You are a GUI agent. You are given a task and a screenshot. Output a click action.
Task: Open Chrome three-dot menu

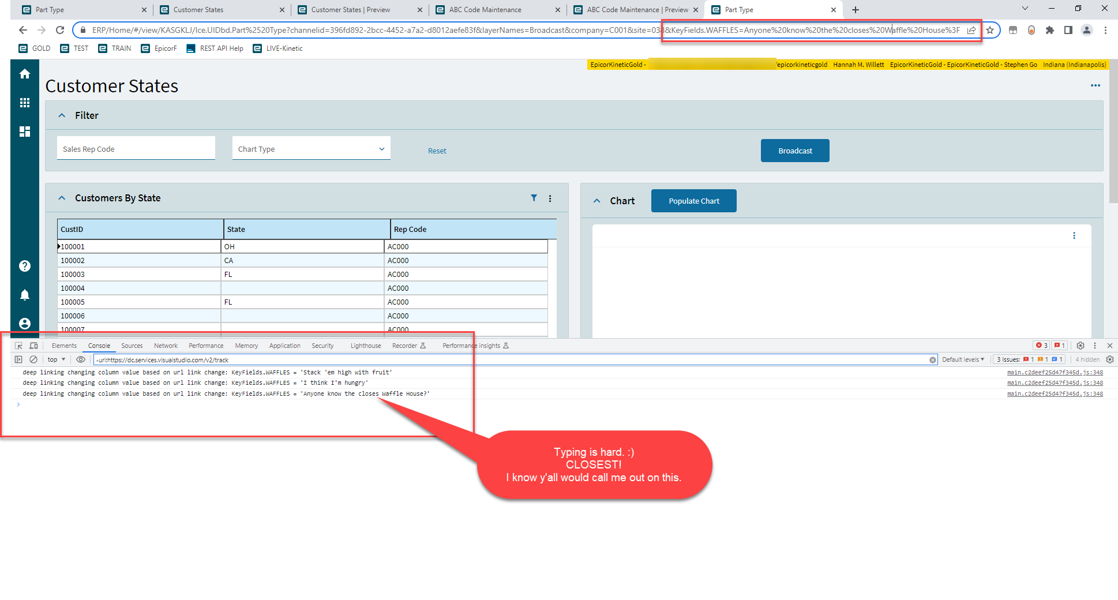(x=1105, y=30)
